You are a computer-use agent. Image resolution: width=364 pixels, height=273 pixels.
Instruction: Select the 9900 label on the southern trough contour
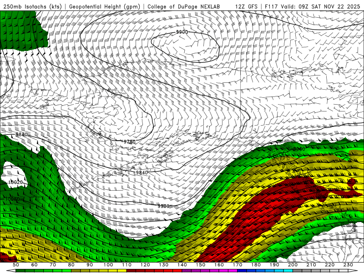[x=163, y=206]
